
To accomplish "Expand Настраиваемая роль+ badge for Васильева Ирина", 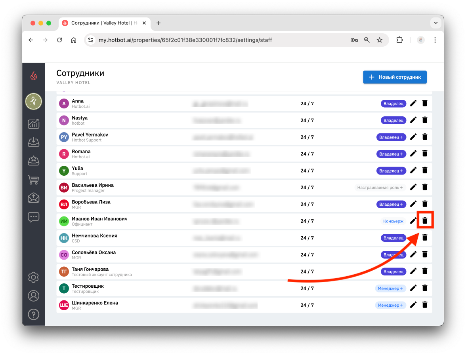I will pos(380,188).
